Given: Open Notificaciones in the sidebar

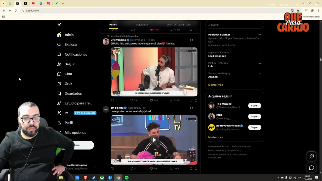Looking at the screenshot, I should [x=72, y=54].
